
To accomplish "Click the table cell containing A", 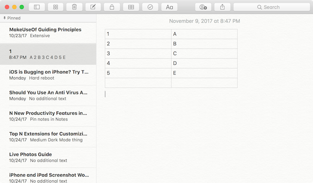I will click(205, 34).
